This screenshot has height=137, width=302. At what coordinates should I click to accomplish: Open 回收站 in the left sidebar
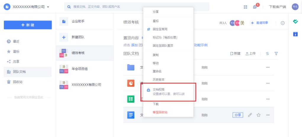coord(18,82)
